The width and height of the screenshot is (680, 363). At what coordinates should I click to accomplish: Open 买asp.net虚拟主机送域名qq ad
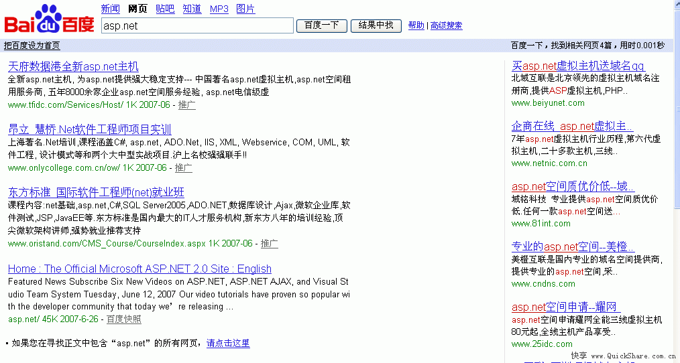click(578, 66)
